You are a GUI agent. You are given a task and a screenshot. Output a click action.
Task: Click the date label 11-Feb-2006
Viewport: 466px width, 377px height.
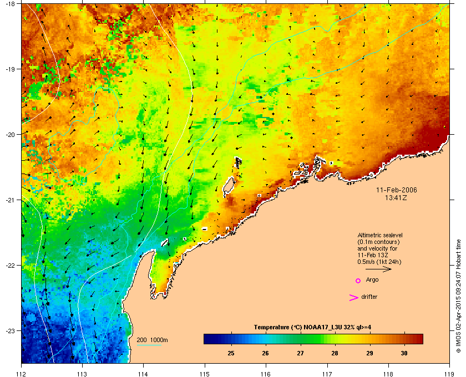click(397, 190)
